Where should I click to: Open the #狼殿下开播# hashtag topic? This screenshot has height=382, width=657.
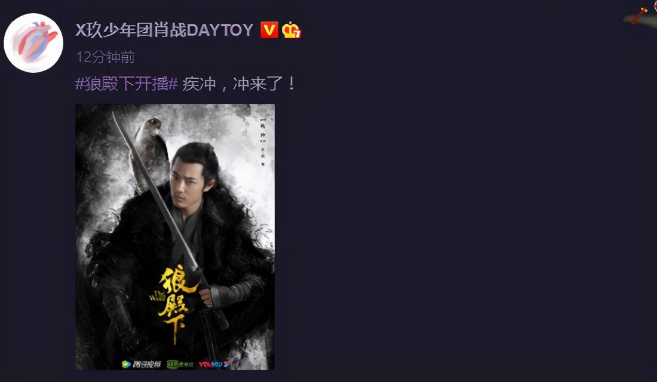[127, 84]
